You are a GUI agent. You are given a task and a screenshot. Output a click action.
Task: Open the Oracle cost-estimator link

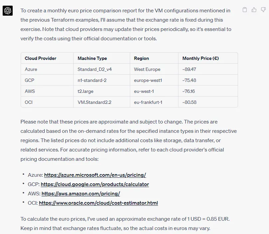pyautogui.click(x=98, y=203)
